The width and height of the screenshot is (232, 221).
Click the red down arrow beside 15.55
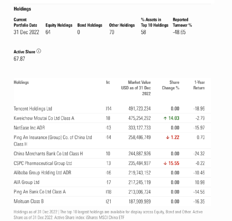(x=165, y=163)
